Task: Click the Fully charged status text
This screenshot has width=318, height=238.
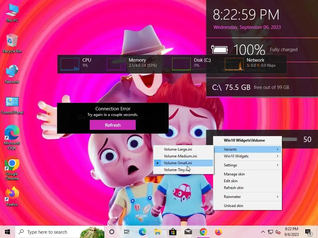Action: coord(284,50)
